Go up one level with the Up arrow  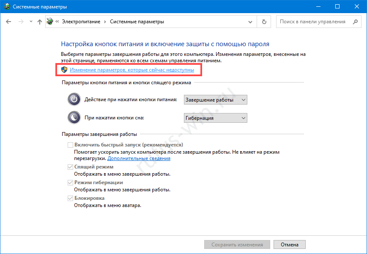tap(40, 22)
